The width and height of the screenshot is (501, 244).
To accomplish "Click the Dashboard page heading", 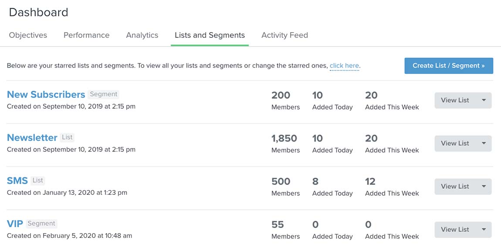I will pos(38,13).
